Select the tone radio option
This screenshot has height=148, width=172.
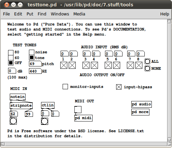pos(32,57)
